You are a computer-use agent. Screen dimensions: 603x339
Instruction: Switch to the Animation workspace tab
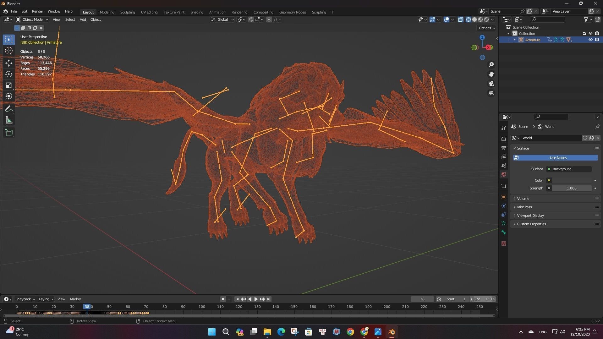click(x=217, y=12)
